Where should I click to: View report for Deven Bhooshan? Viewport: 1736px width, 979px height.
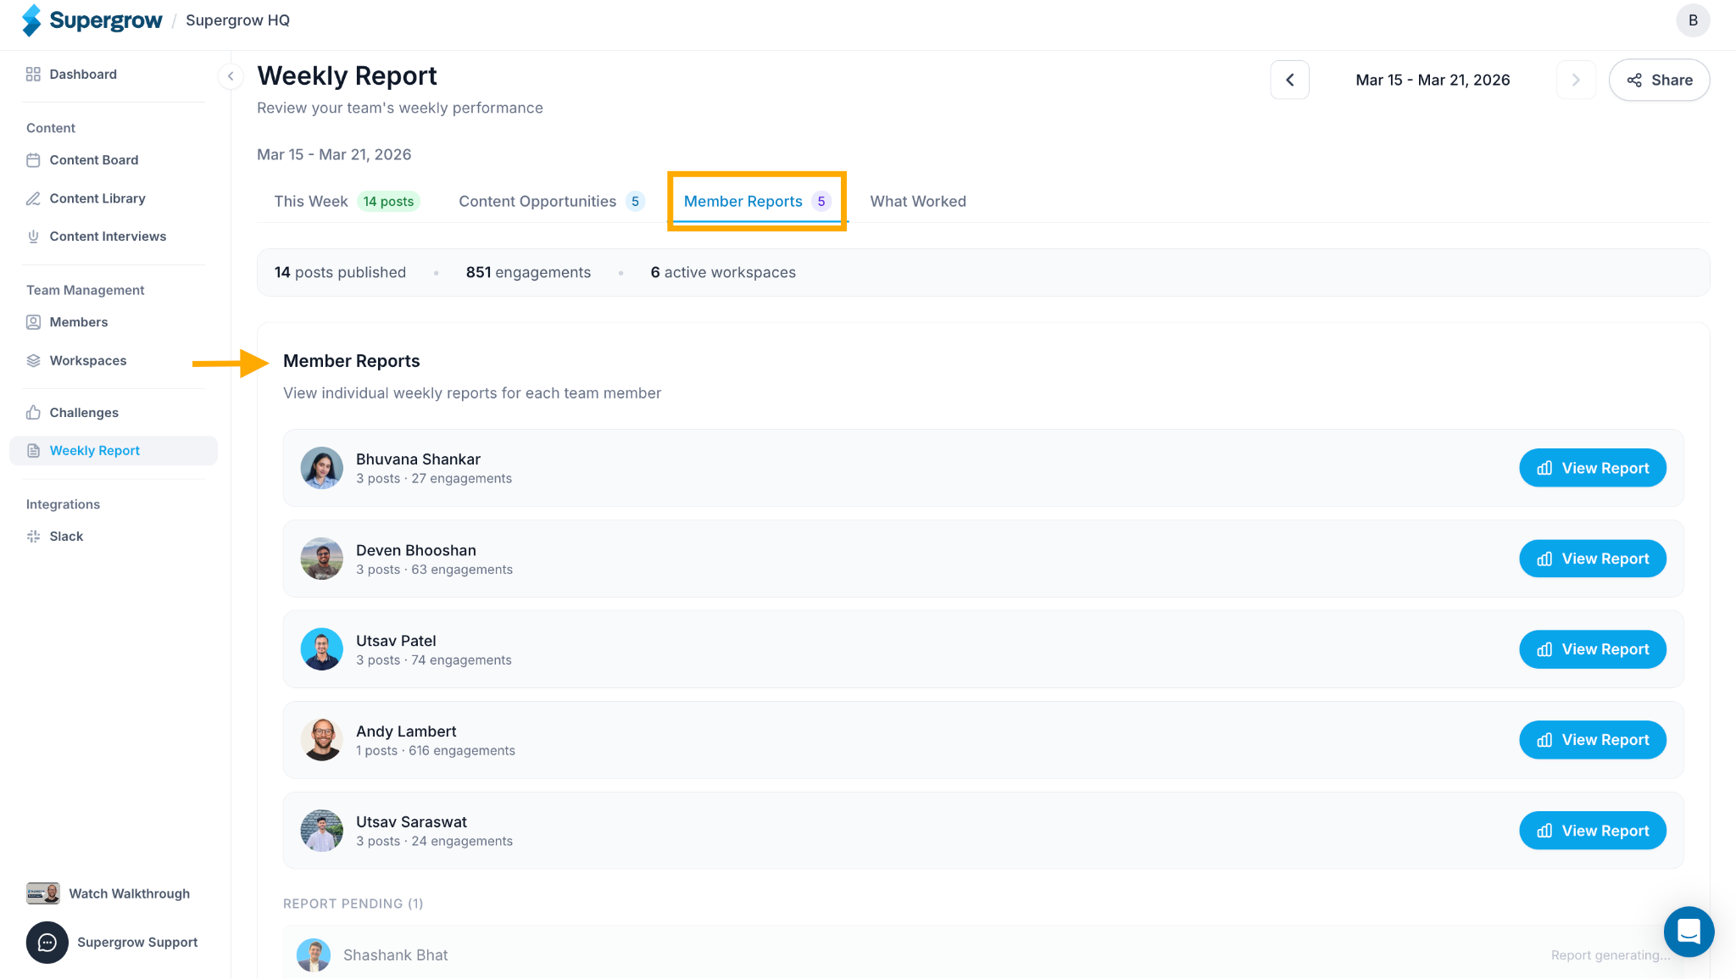(x=1592, y=559)
